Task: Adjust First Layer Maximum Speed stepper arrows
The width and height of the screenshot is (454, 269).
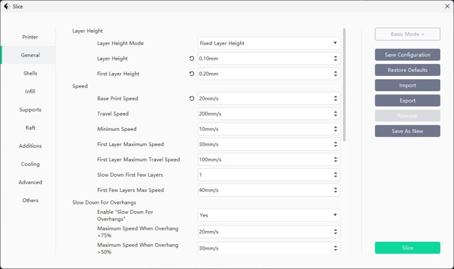Action: (x=335, y=144)
